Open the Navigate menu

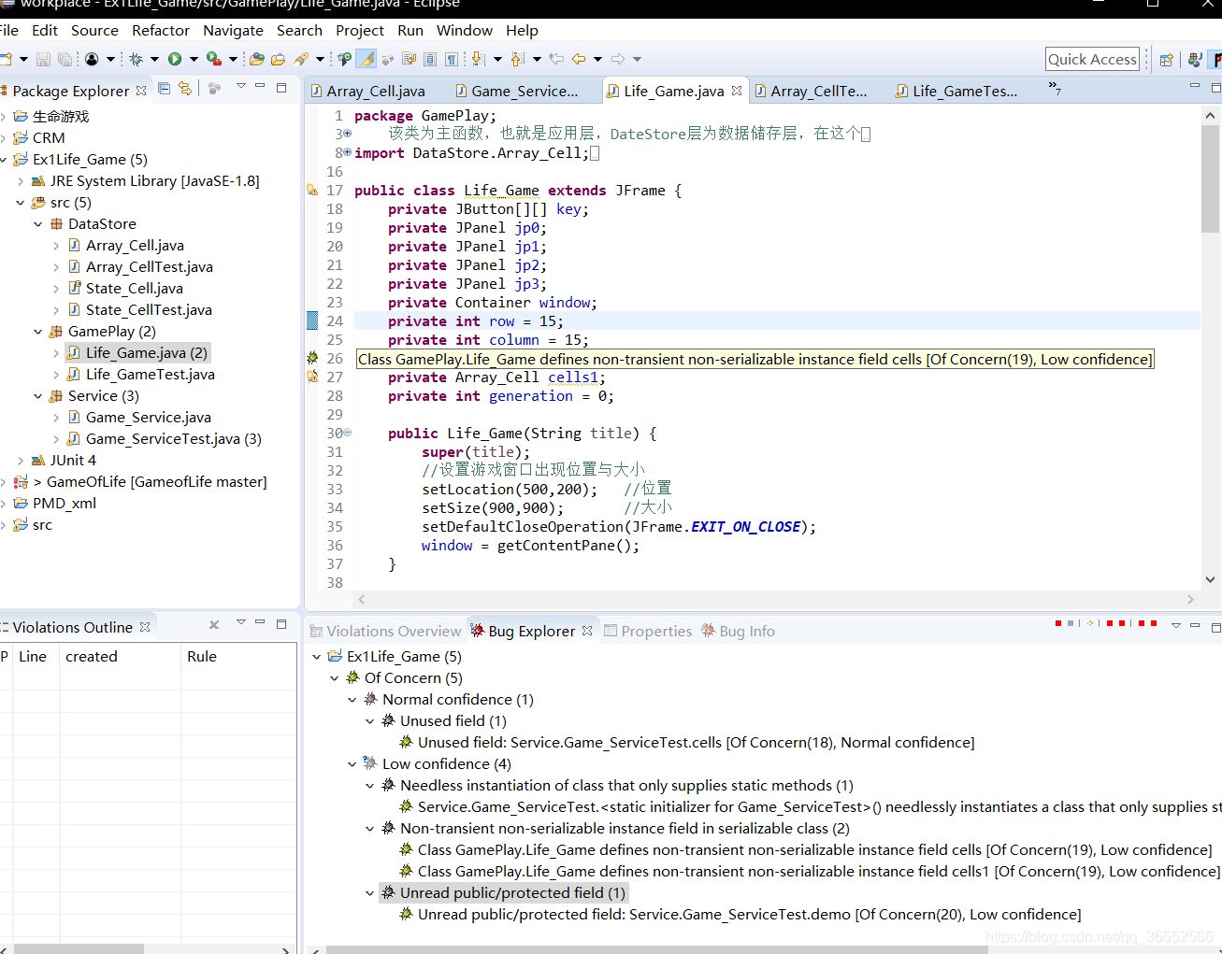pyautogui.click(x=233, y=30)
